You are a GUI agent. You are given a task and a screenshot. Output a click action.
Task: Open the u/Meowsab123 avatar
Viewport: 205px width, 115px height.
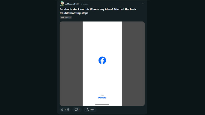[62, 4]
